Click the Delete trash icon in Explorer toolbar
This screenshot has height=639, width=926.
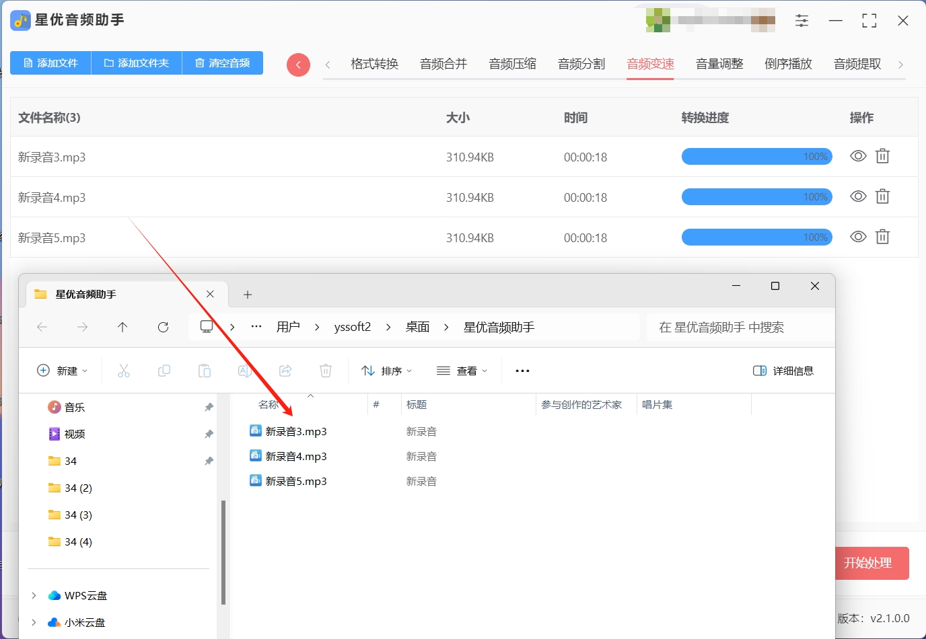click(x=326, y=371)
